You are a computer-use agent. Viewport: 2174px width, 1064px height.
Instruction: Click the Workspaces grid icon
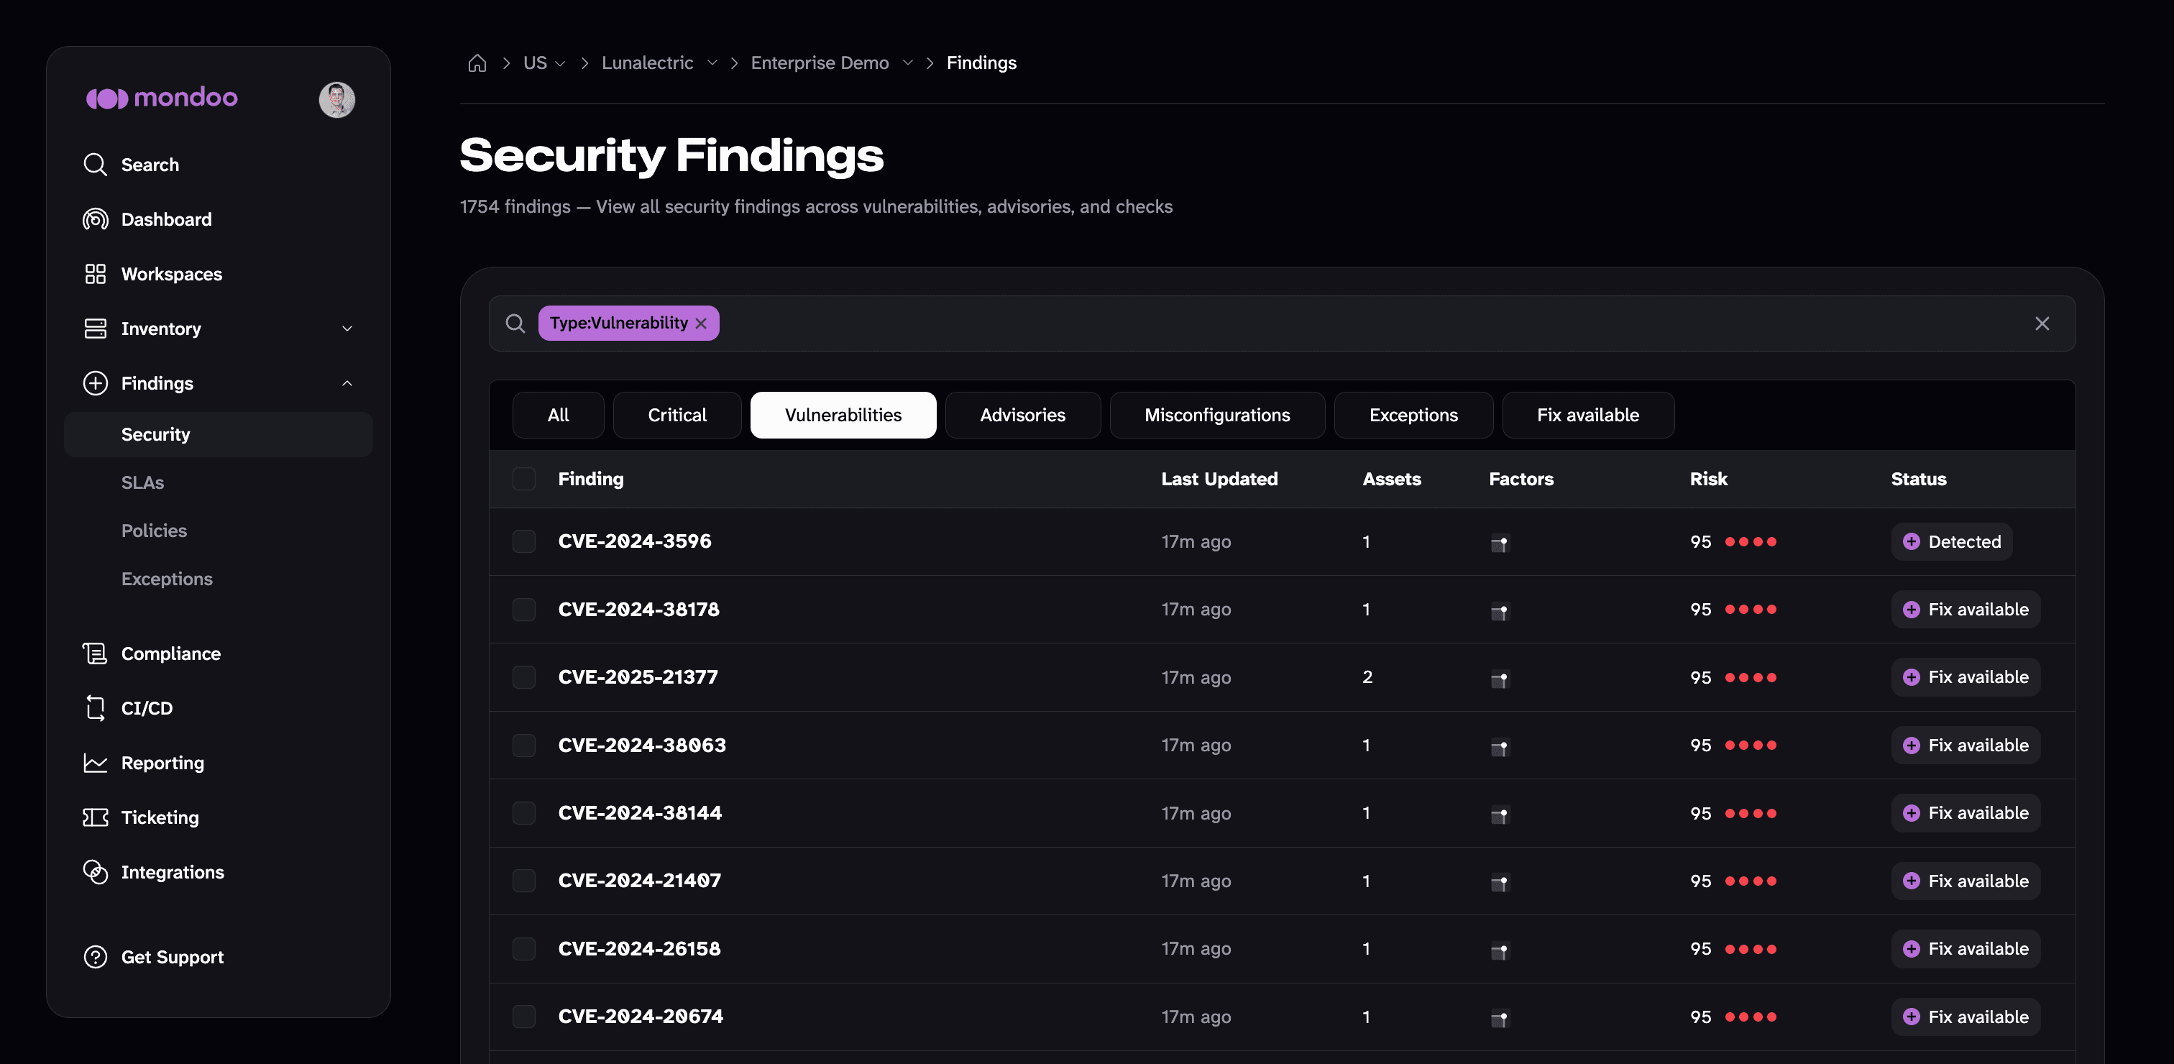(x=96, y=274)
